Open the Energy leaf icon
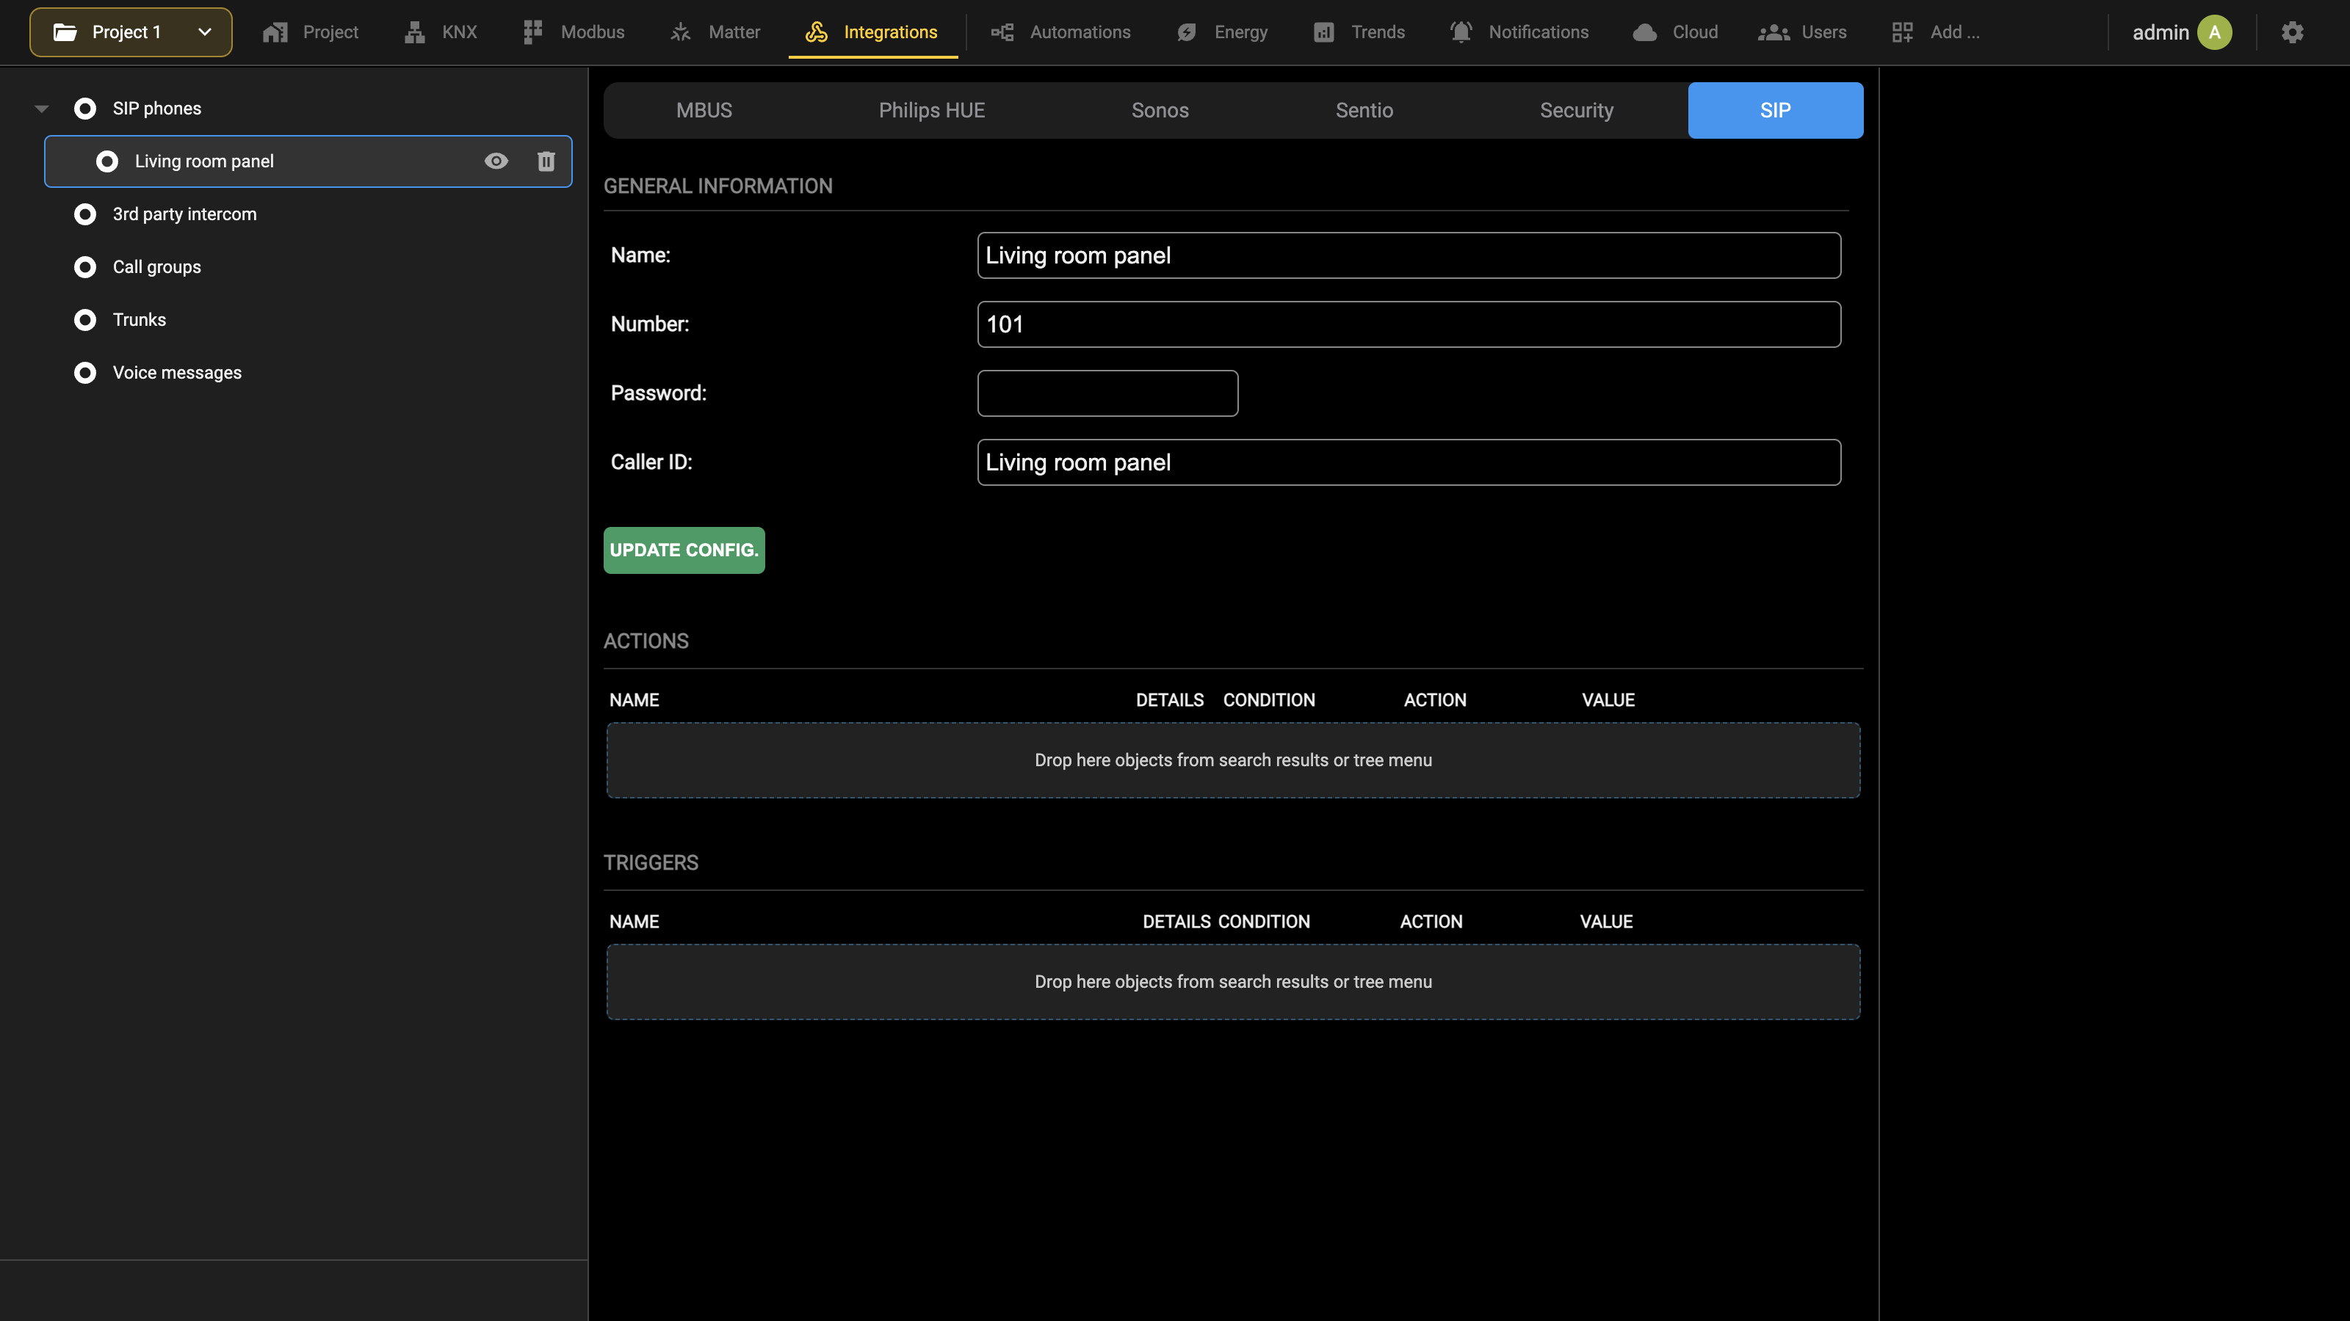2350x1321 pixels. [x=1186, y=32]
